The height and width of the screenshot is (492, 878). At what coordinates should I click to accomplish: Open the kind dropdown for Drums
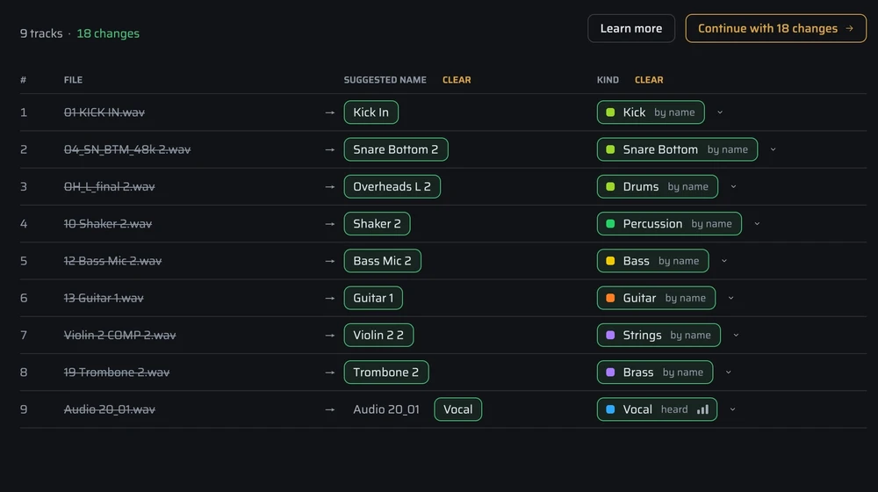[x=733, y=186]
